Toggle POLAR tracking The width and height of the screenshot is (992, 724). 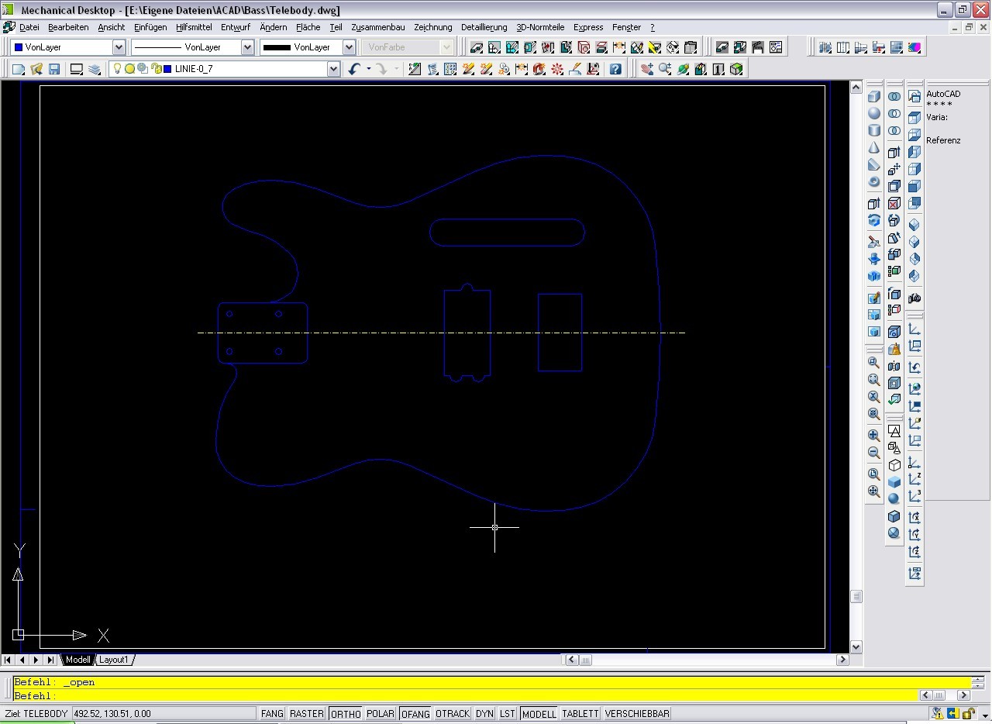pos(381,714)
